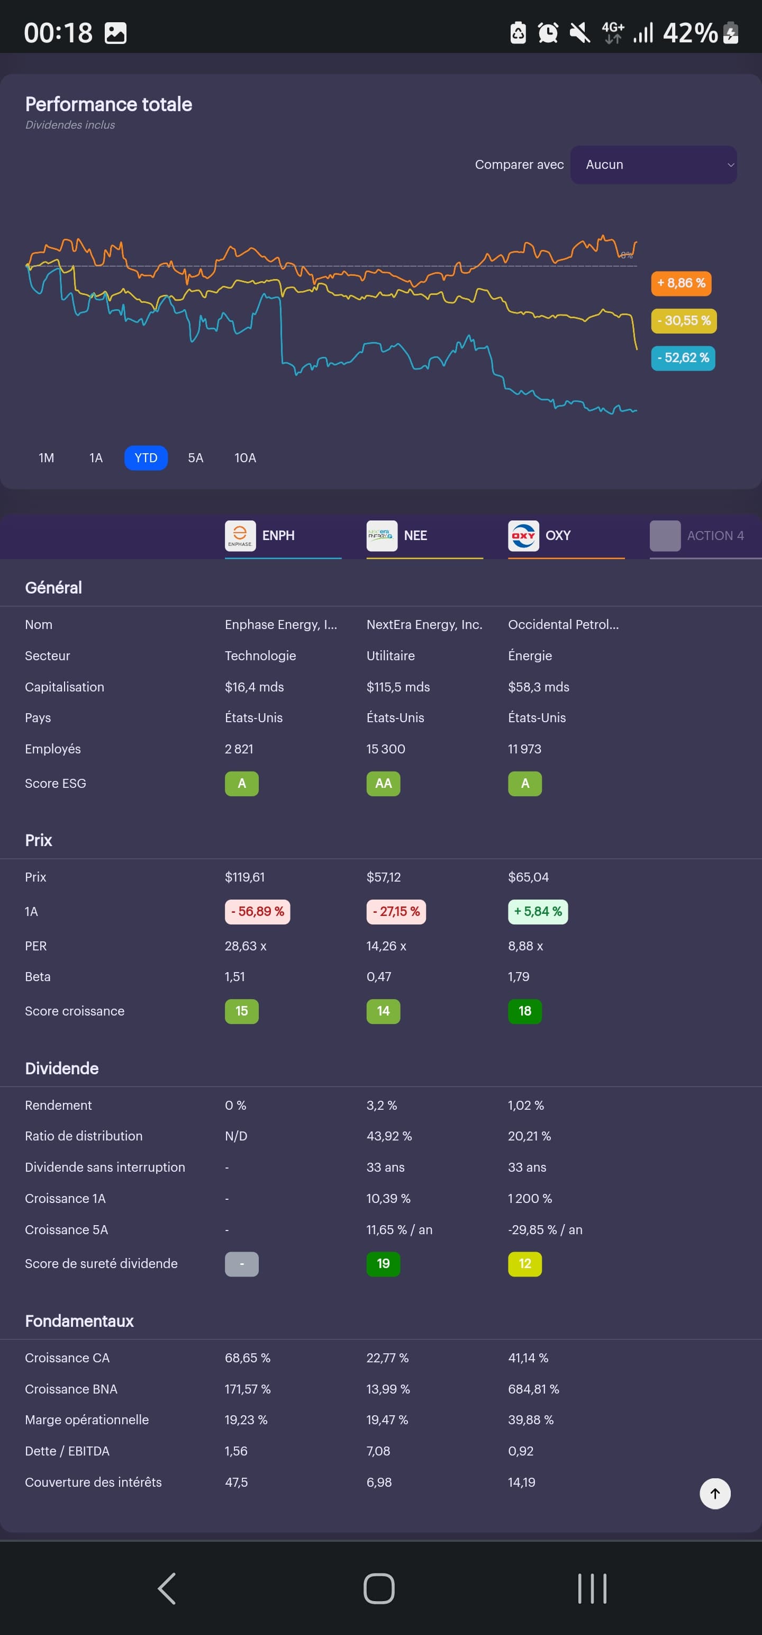Click the '39,88 %' operating margin value
The image size is (762, 1635).
pyautogui.click(x=531, y=1420)
